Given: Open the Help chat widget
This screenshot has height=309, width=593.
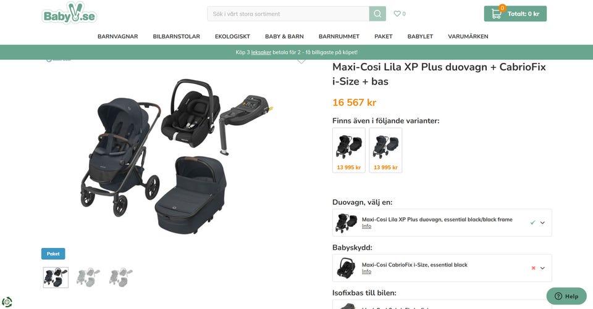Looking at the screenshot, I should [x=566, y=296].
